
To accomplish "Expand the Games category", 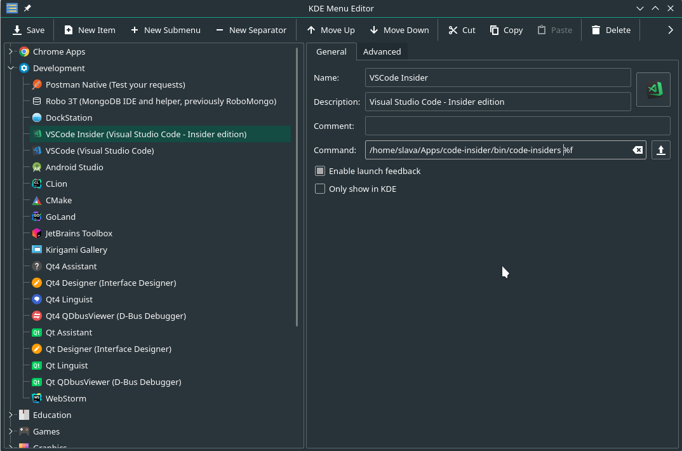I will point(11,431).
